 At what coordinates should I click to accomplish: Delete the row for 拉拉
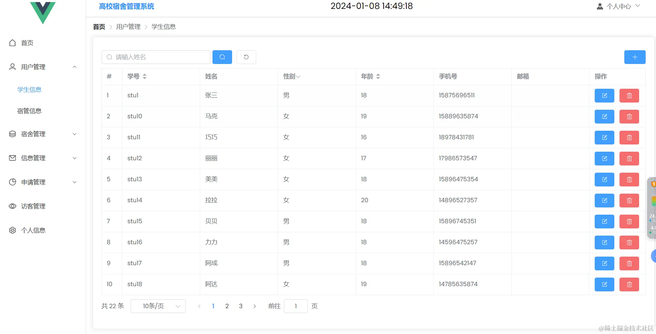pos(629,201)
